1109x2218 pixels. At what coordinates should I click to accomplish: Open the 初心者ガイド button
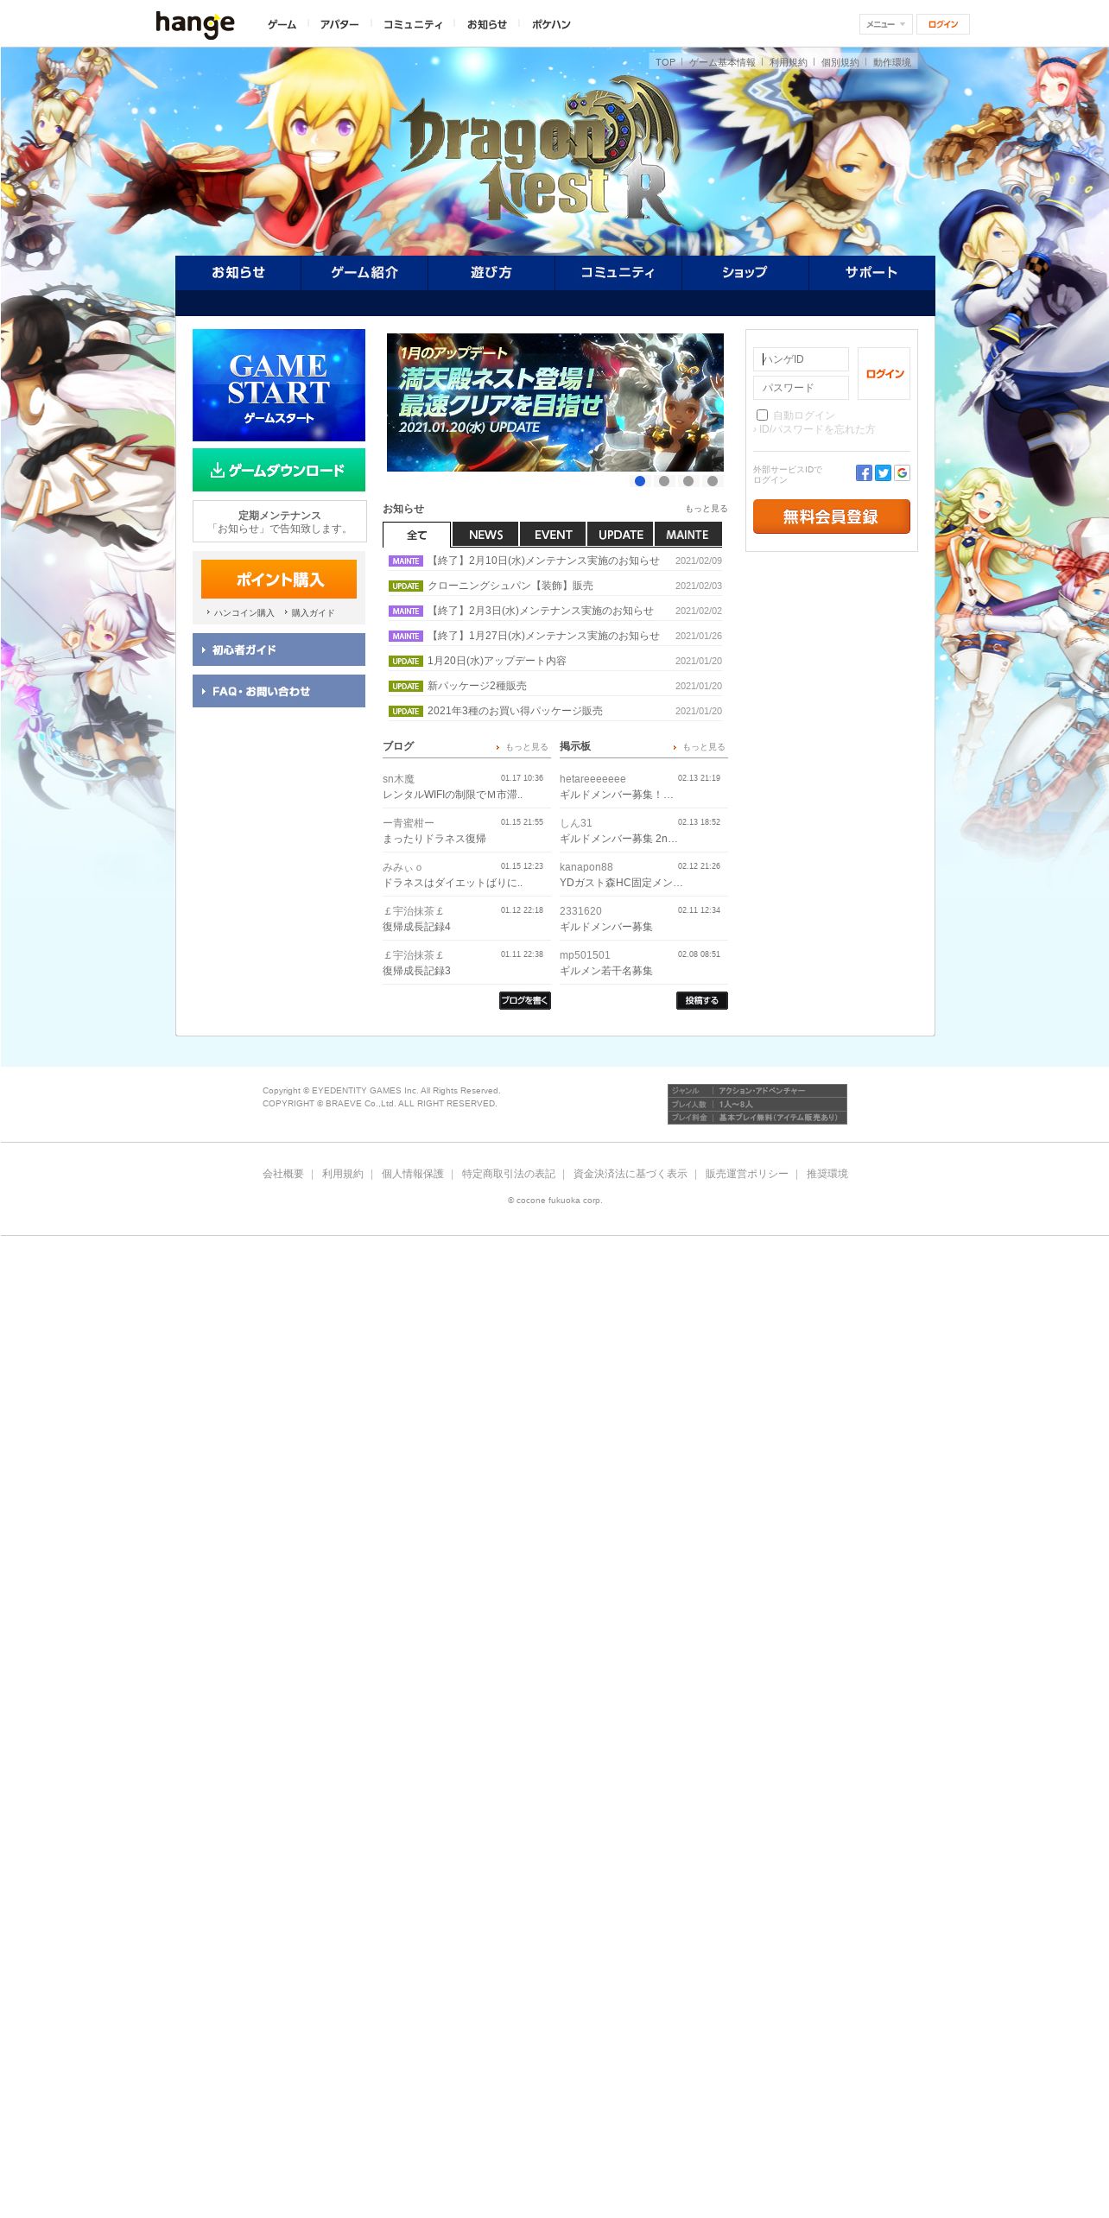tap(279, 650)
